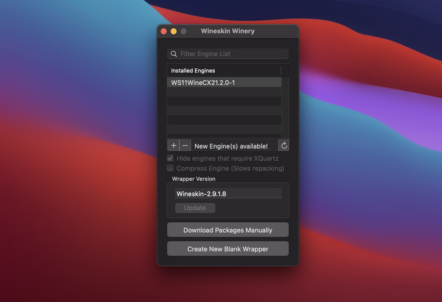
Task: Select the WS11WineCX21.2.0-1 engine row
Action: point(224,82)
